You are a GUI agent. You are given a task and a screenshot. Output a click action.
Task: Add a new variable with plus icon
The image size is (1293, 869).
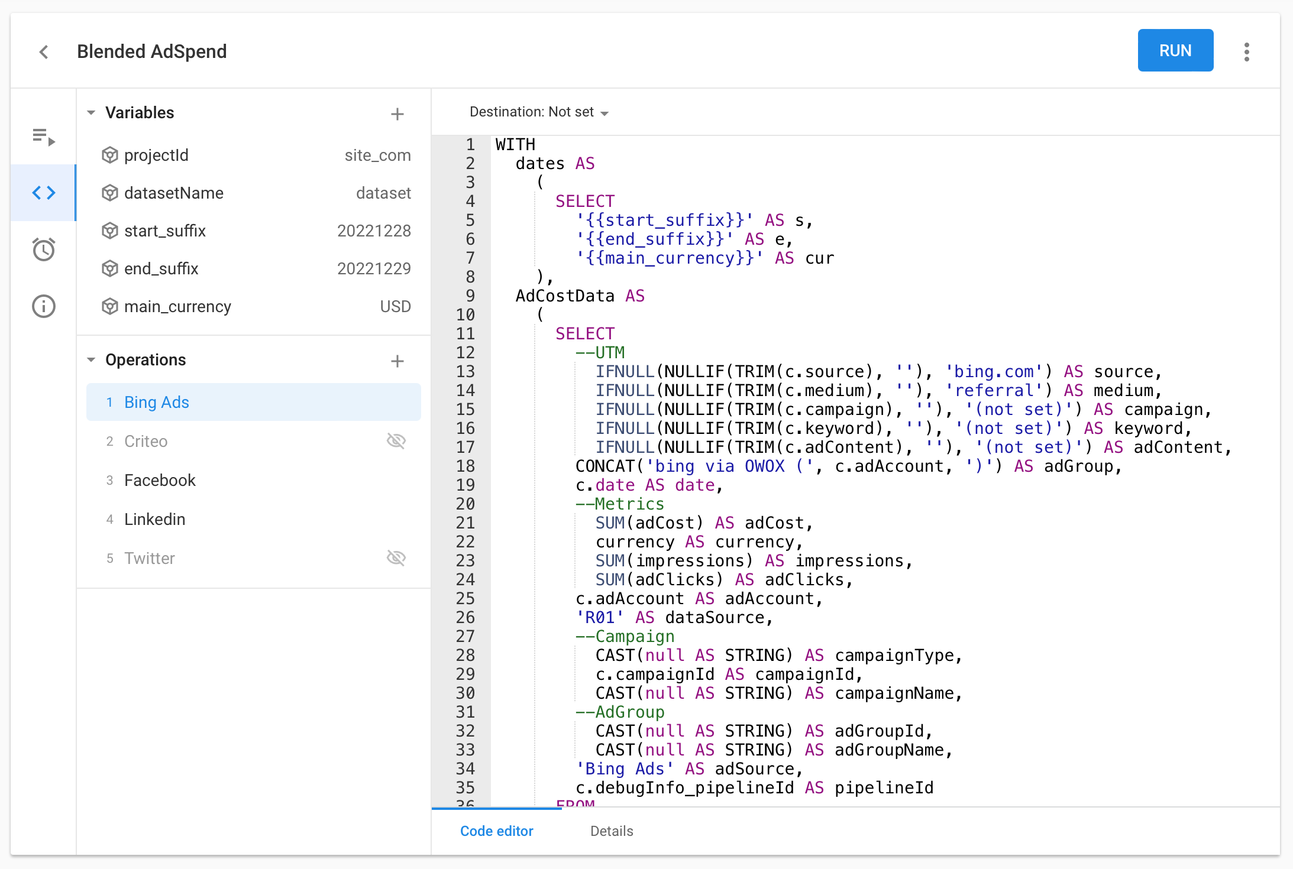tap(397, 114)
